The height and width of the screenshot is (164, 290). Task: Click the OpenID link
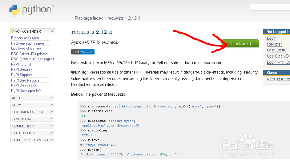pos(282,56)
